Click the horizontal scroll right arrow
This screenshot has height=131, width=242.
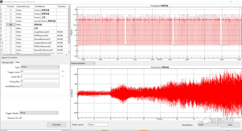pos(66,55)
